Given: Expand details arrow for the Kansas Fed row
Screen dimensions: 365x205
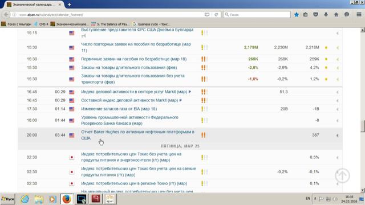Looking at the screenshot, I should point(337,121).
